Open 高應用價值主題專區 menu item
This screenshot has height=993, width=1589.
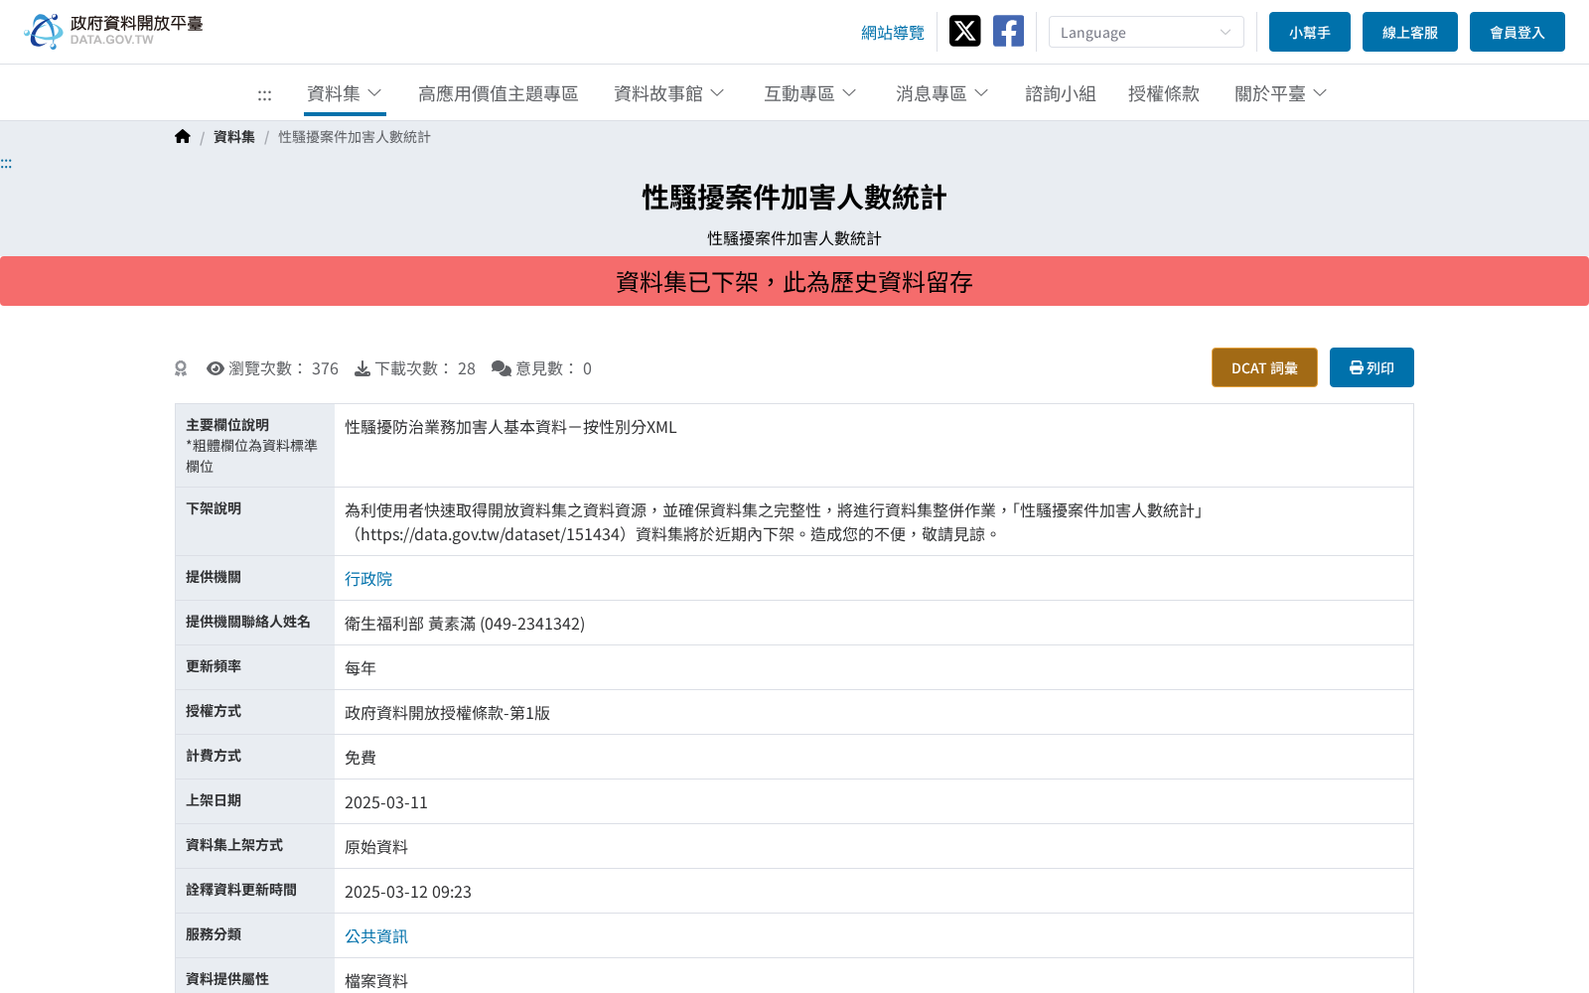[x=499, y=93]
